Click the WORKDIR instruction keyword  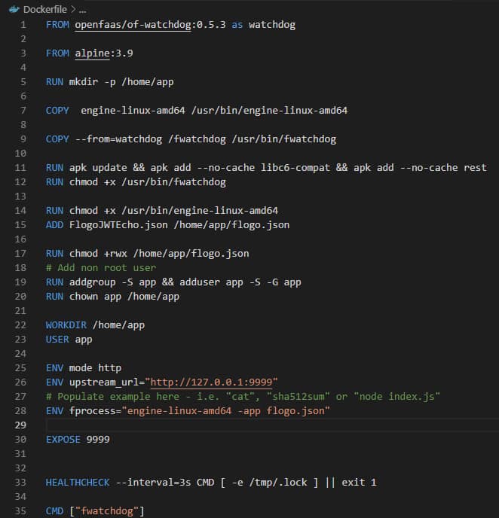point(66,325)
